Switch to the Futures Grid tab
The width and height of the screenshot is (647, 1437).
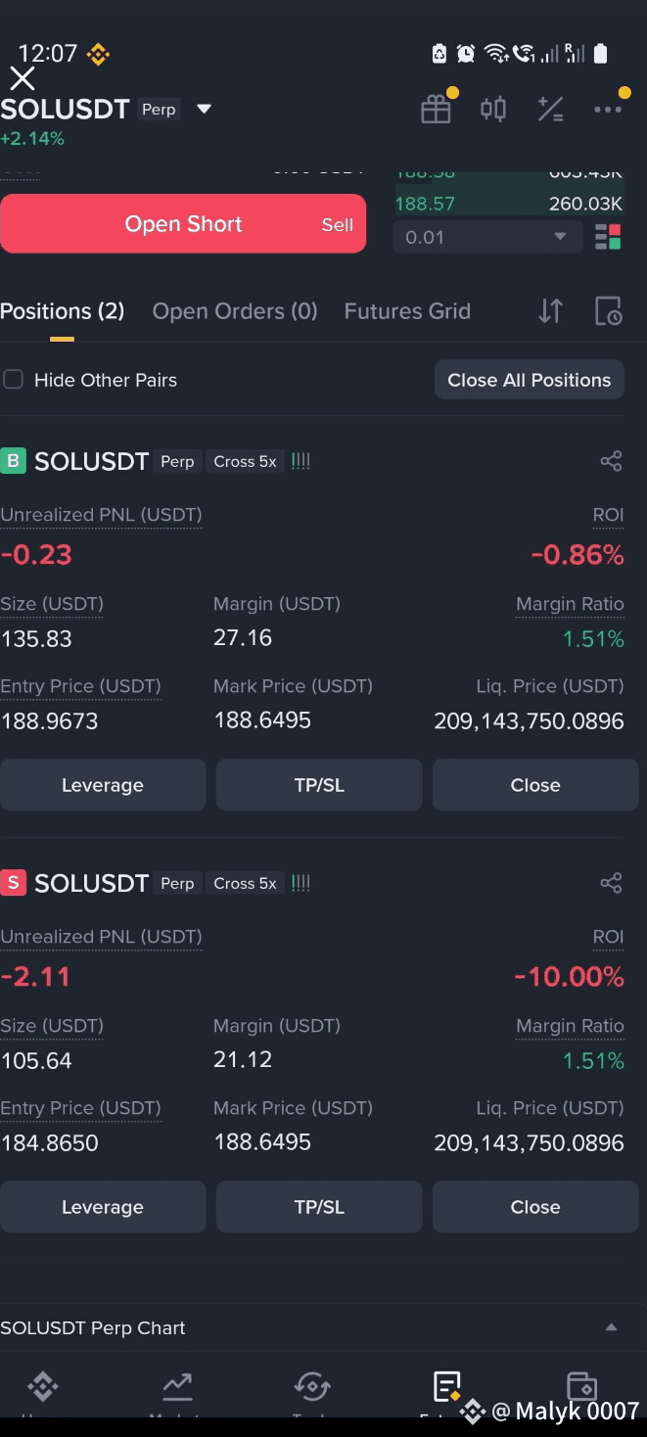[x=407, y=311]
